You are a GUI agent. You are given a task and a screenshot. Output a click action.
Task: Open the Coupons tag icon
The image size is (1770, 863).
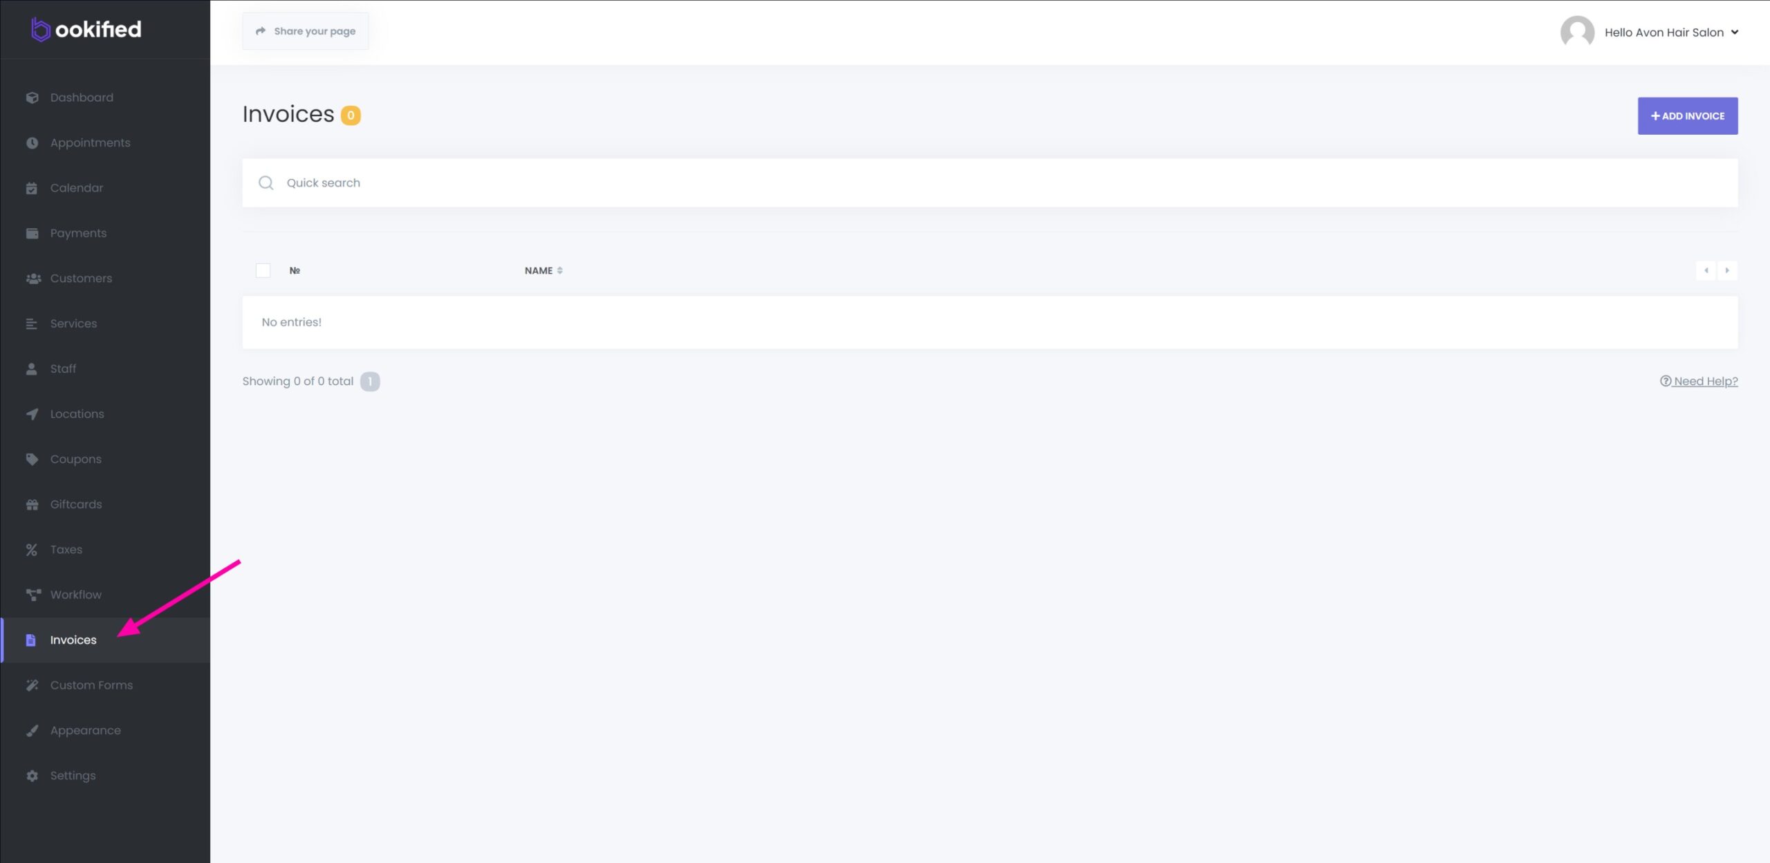(32, 459)
